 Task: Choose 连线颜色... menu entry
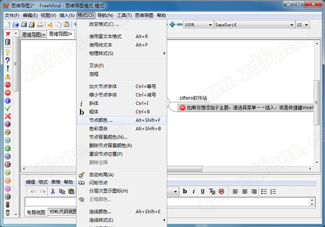click(x=122, y=212)
